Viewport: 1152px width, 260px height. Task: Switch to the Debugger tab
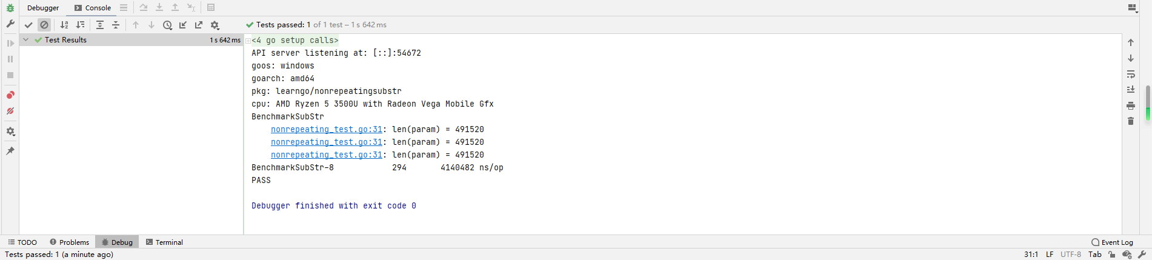point(43,8)
